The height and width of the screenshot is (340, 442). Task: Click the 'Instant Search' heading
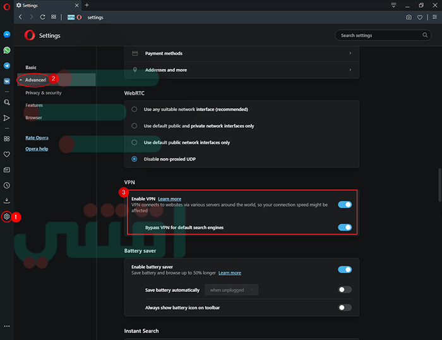point(141,331)
